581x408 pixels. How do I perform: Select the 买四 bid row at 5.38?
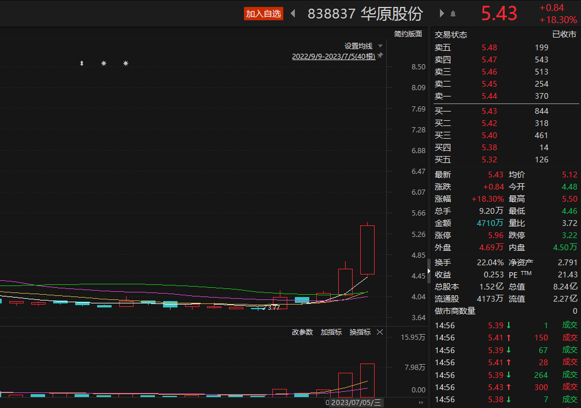click(506, 148)
